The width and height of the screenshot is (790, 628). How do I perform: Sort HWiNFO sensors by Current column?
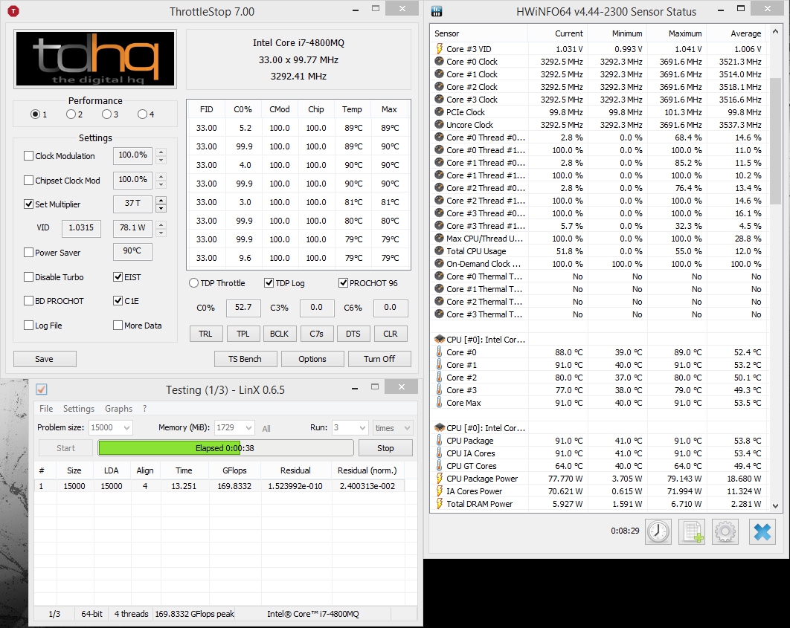[558, 33]
